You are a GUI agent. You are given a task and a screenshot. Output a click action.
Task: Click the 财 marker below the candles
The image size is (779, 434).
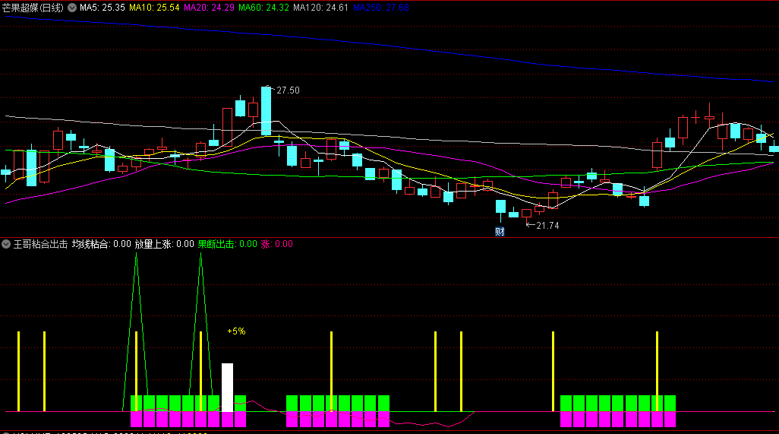pos(500,232)
